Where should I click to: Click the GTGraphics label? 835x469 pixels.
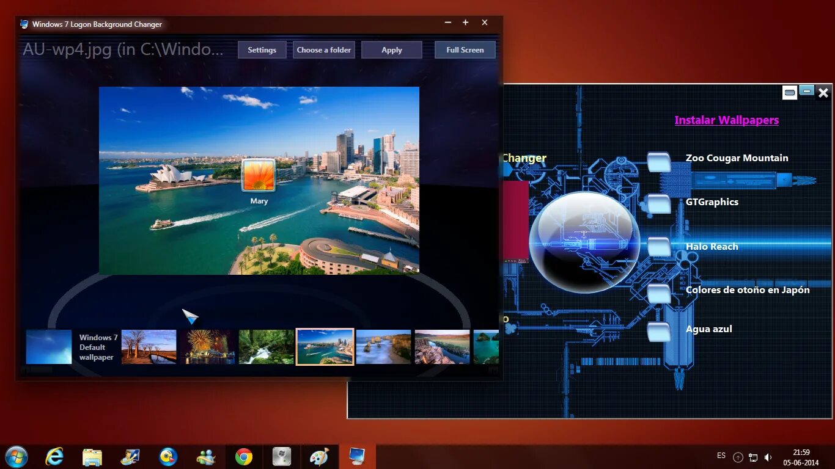click(712, 202)
